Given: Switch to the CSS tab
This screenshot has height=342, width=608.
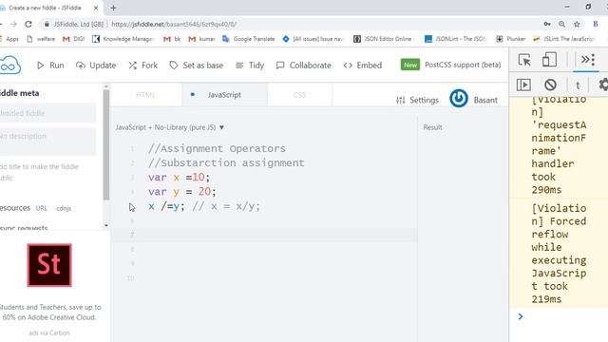Looking at the screenshot, I should [299, 95].
